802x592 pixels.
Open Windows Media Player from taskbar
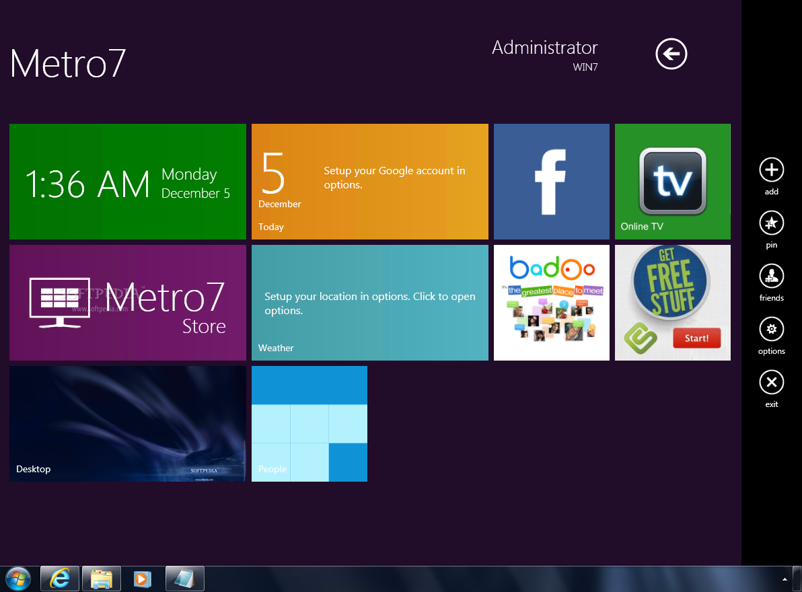point(143,579)
